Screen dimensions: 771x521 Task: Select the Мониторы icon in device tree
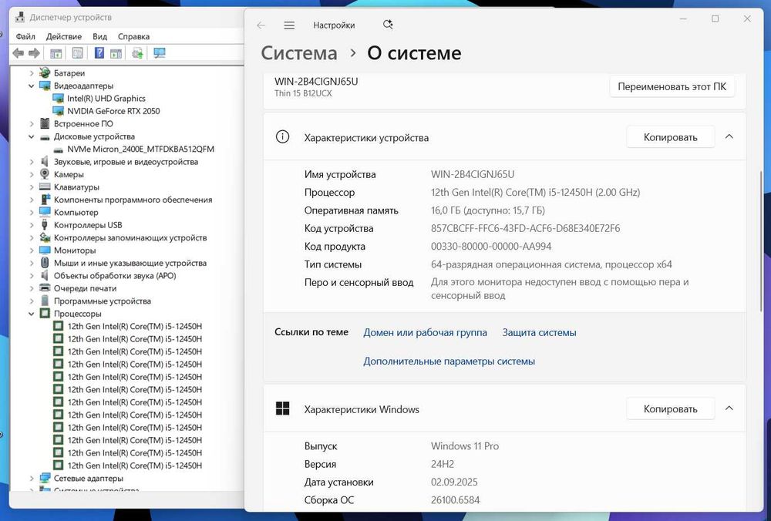click(x=45, y=250)
